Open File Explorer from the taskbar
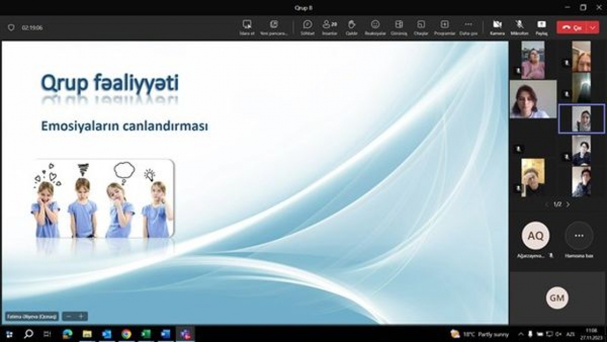 pyautogui.click(x=87, y=334)
